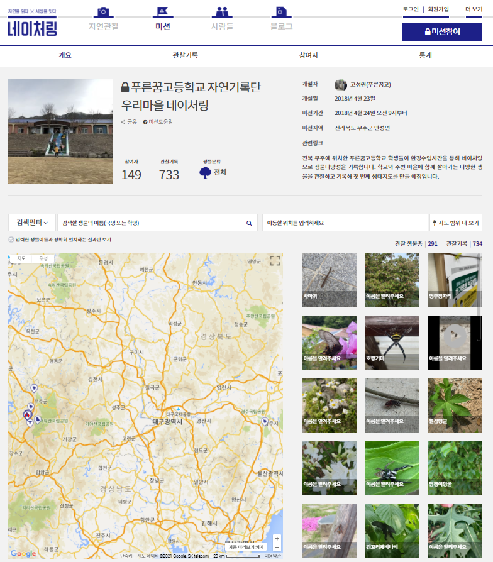Open the 참여자 tab
This screenshot has height=562, width=493.
click(308, 55)
